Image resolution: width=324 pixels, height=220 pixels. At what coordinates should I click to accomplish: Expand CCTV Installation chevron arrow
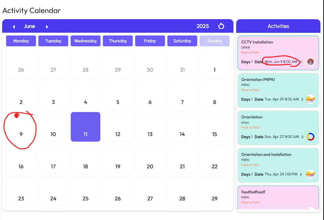coord(301,62)
